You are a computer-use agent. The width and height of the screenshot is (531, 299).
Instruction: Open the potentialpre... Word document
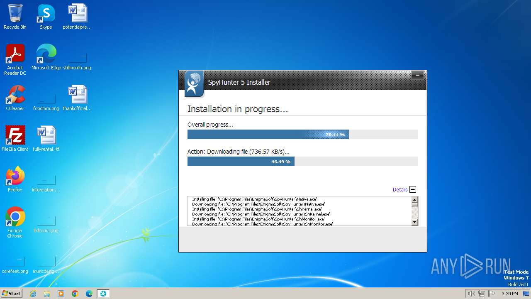(77, 17)
